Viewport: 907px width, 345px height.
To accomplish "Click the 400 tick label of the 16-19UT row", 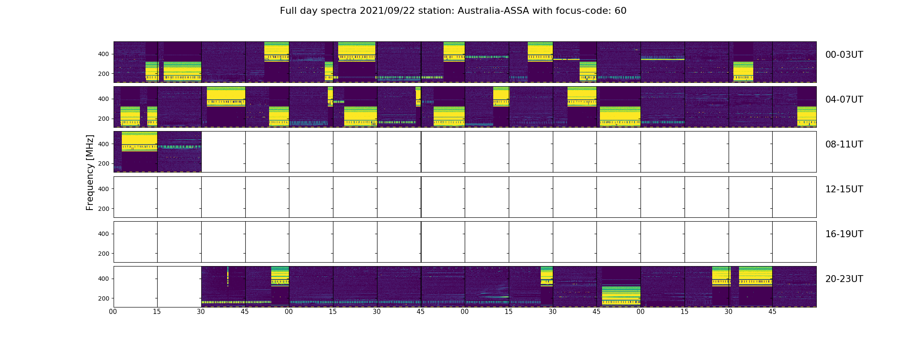I will 104,234.
